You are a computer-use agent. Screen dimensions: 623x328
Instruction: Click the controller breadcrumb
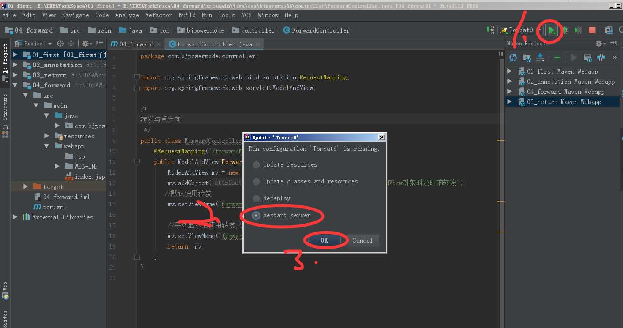click(x=254, y=30)
